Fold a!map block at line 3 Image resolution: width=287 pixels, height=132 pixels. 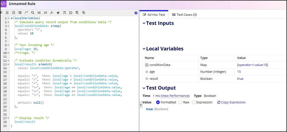(8, 26)
